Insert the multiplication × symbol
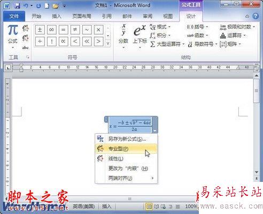This screenshot has width=263, height=214. 98,29
